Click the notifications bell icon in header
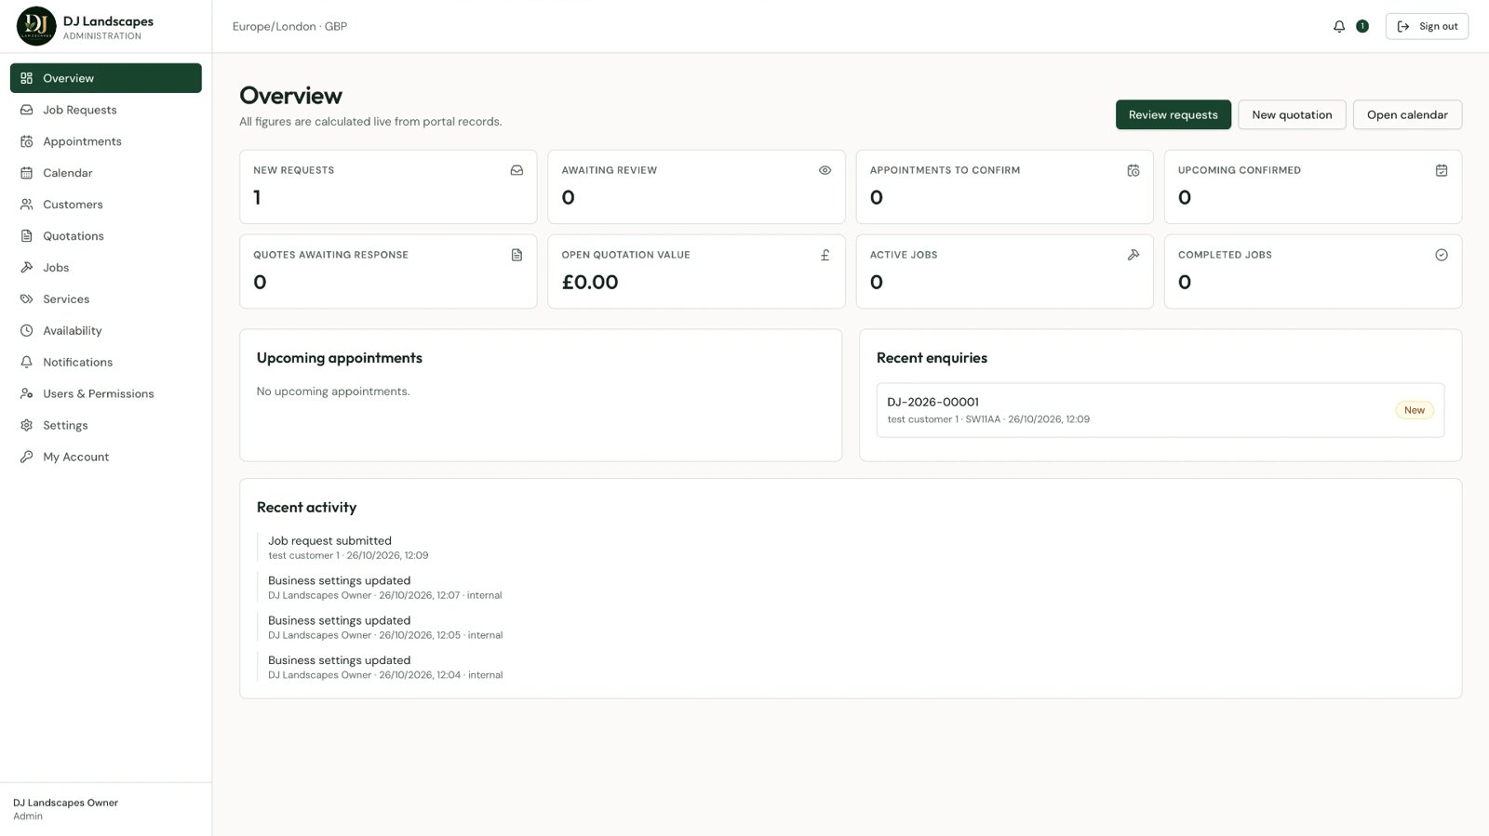 pos(1338,26)
